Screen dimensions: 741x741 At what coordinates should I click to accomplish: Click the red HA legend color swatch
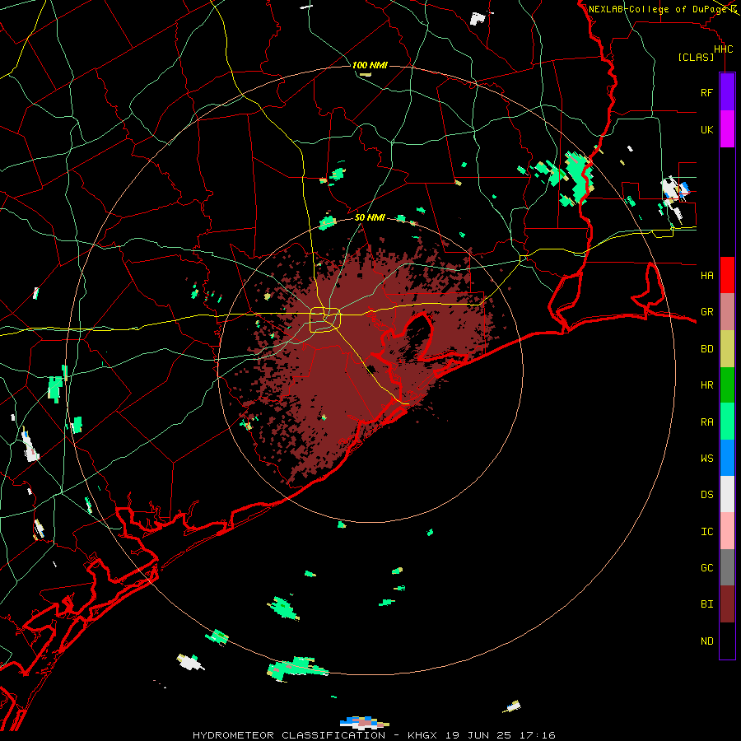[x=727, y=275]
